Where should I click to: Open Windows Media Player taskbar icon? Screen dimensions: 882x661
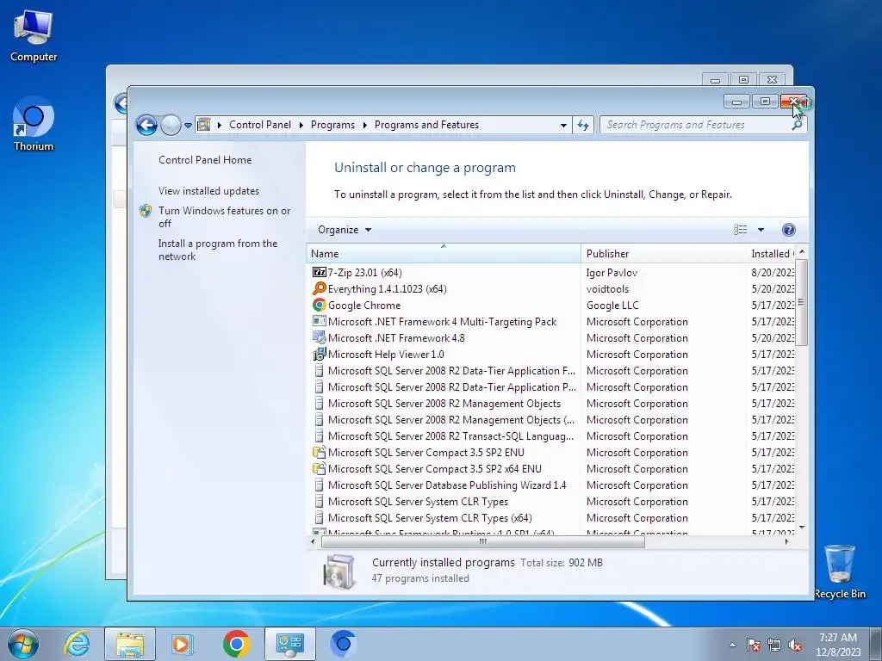[183, 644]
